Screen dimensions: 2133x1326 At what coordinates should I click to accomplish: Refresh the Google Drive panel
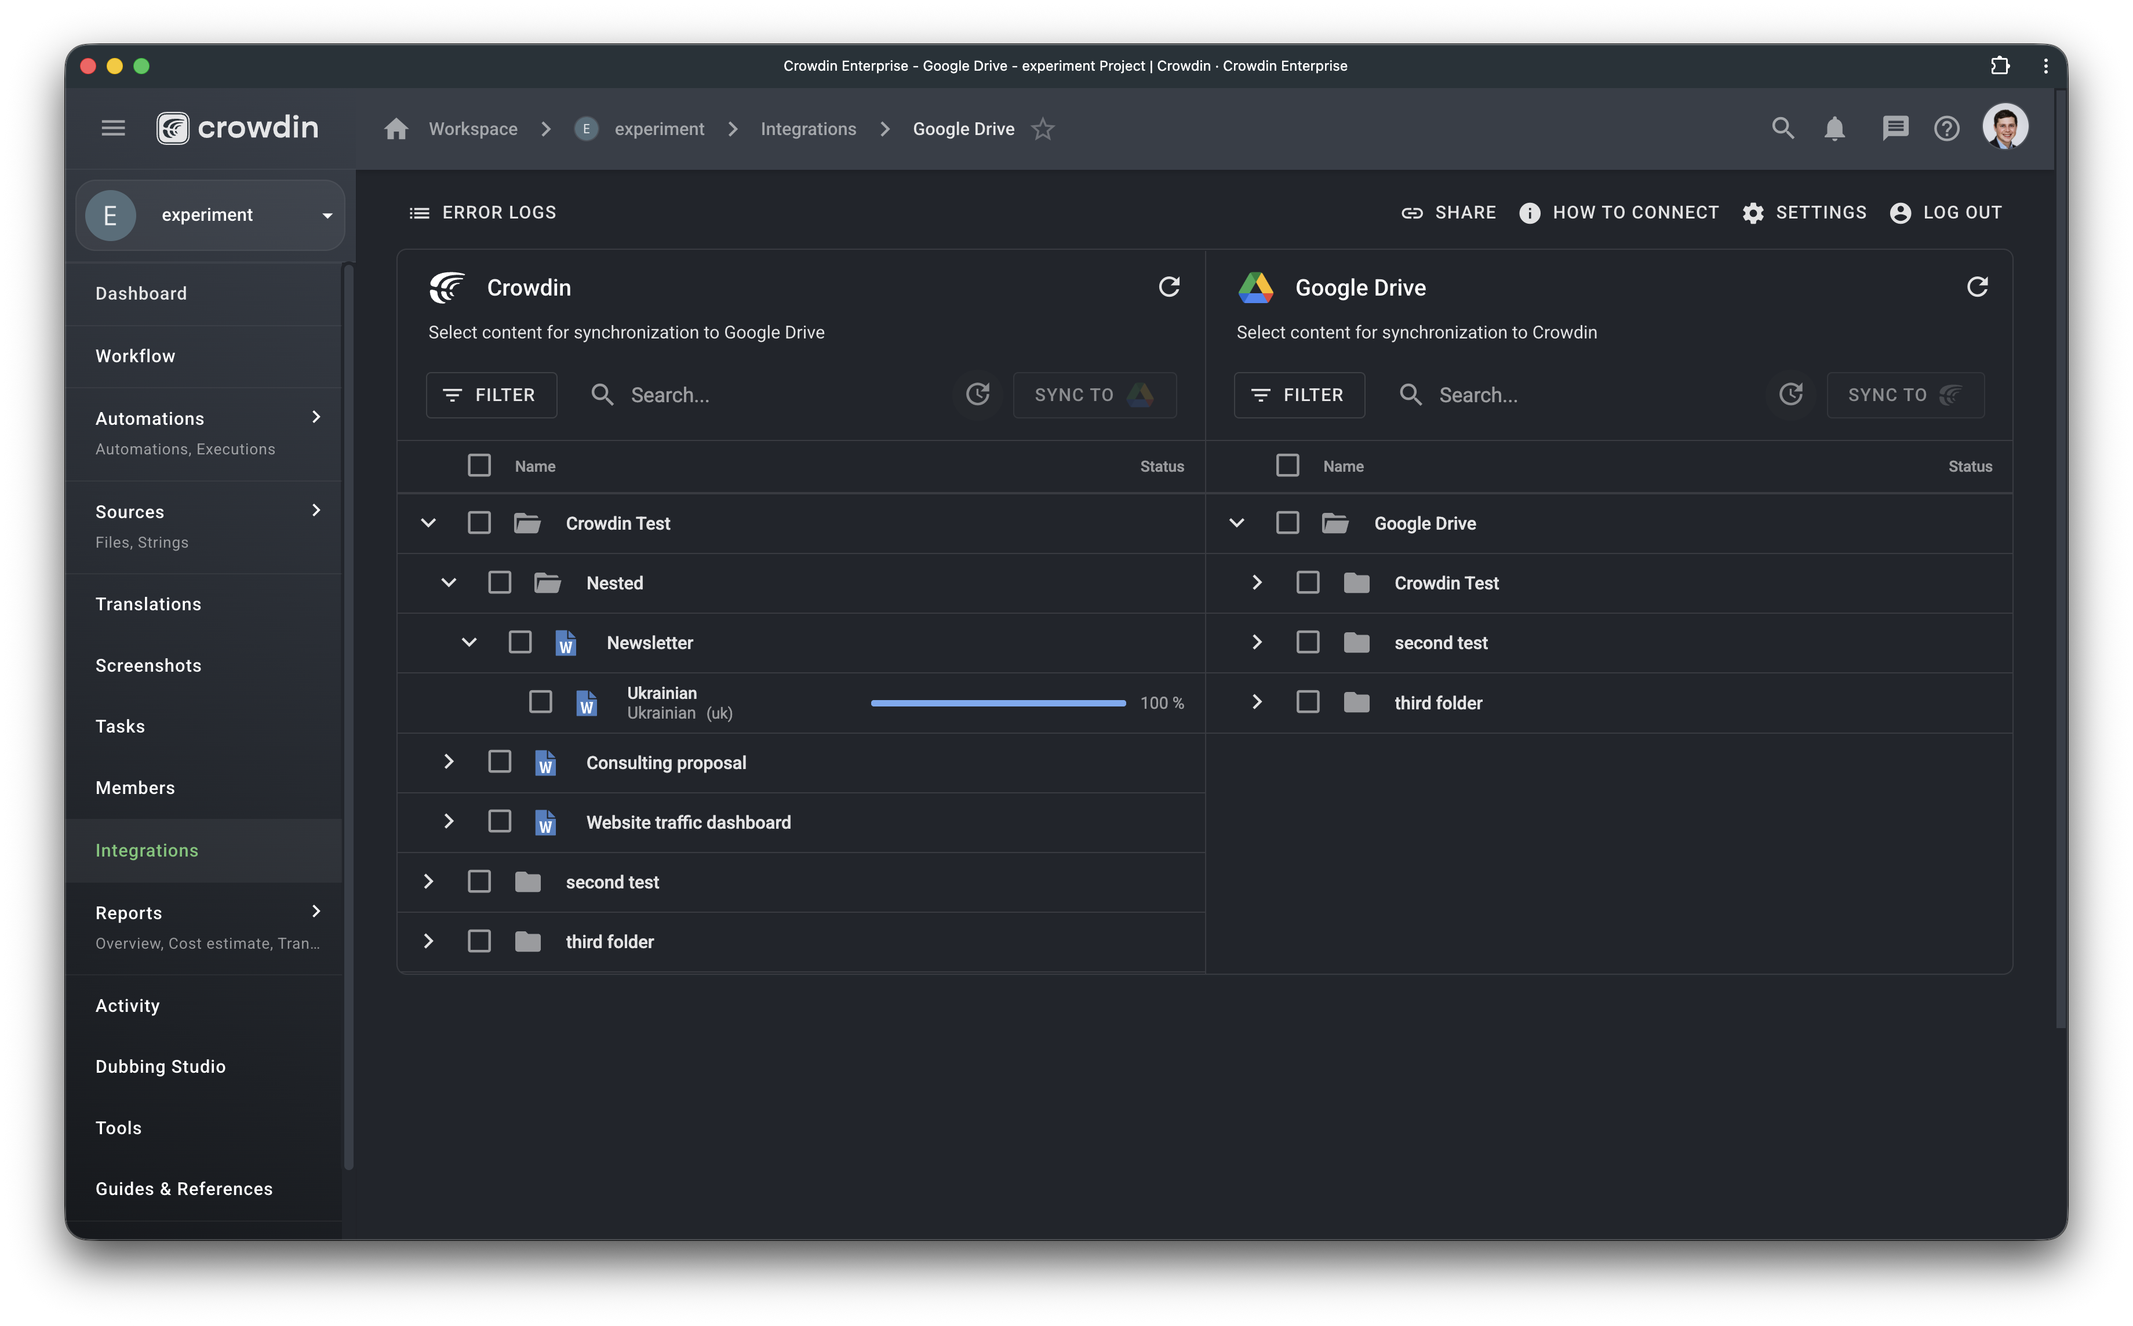click(1977, 287)
